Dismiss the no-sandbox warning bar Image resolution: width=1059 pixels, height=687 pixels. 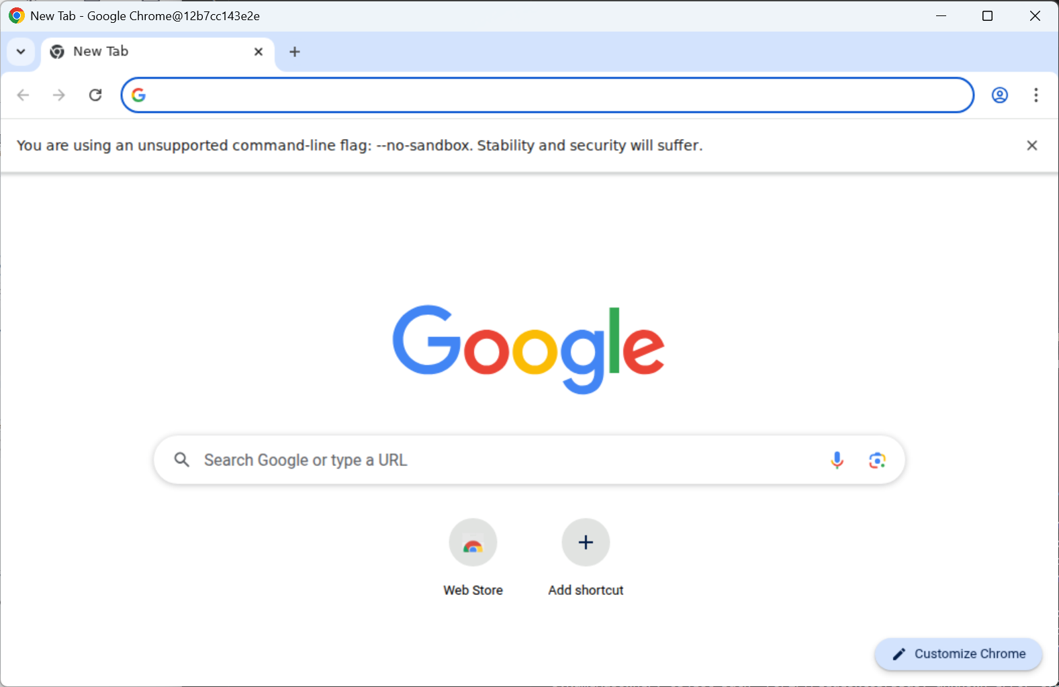(1032, 145)
